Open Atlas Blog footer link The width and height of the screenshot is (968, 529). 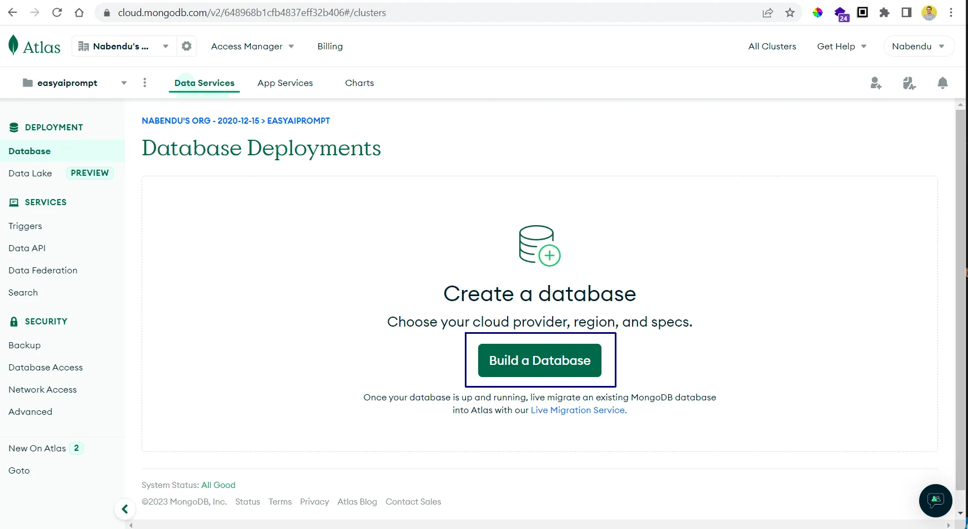[357, 501]
